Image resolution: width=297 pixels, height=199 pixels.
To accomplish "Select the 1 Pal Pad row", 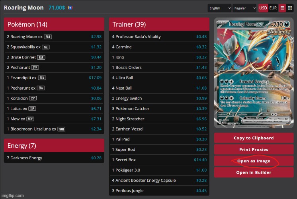I will coord(159,139).
